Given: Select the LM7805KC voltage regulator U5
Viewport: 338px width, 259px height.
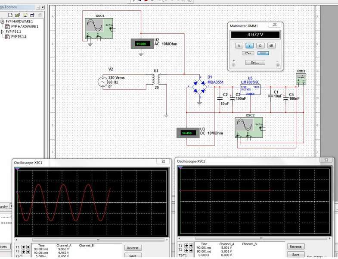Looking at the screenshot, I should click(251, 90).
